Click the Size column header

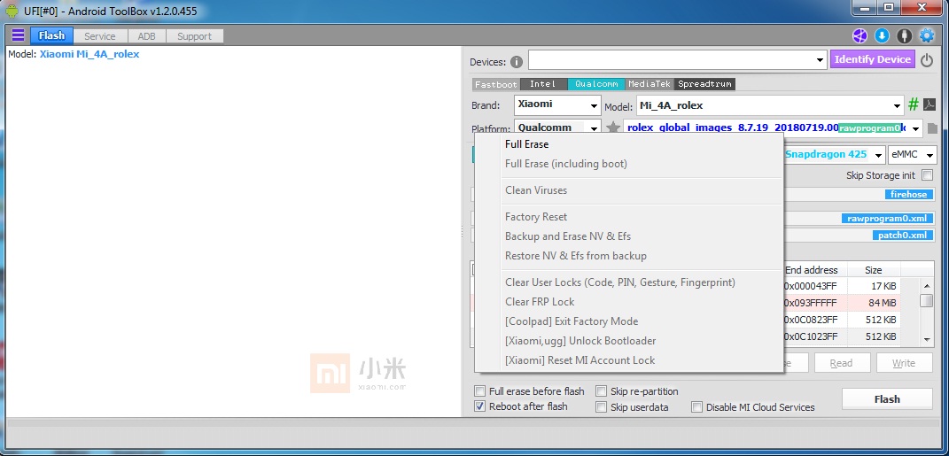click(x=874, y=270)
